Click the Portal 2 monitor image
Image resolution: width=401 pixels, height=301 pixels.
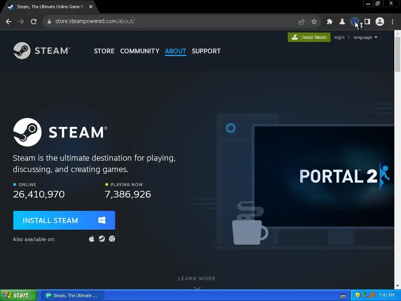324,176
